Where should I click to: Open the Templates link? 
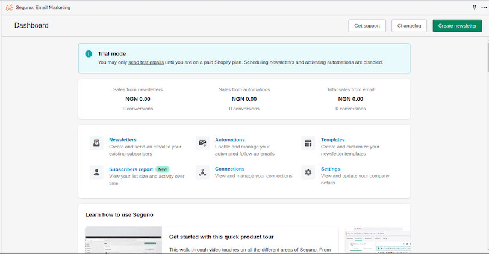tap(333, 139)
